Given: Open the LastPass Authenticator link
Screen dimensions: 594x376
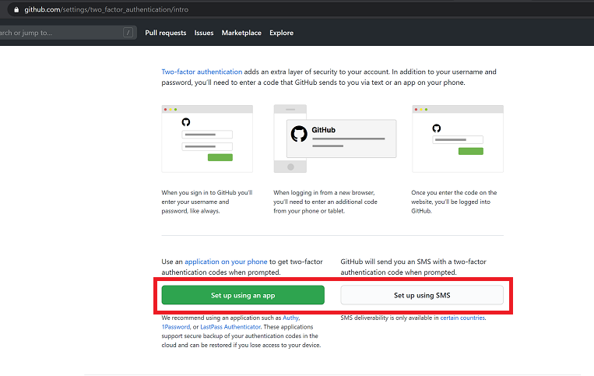Looking at the screenshot, I should [230, 327].
